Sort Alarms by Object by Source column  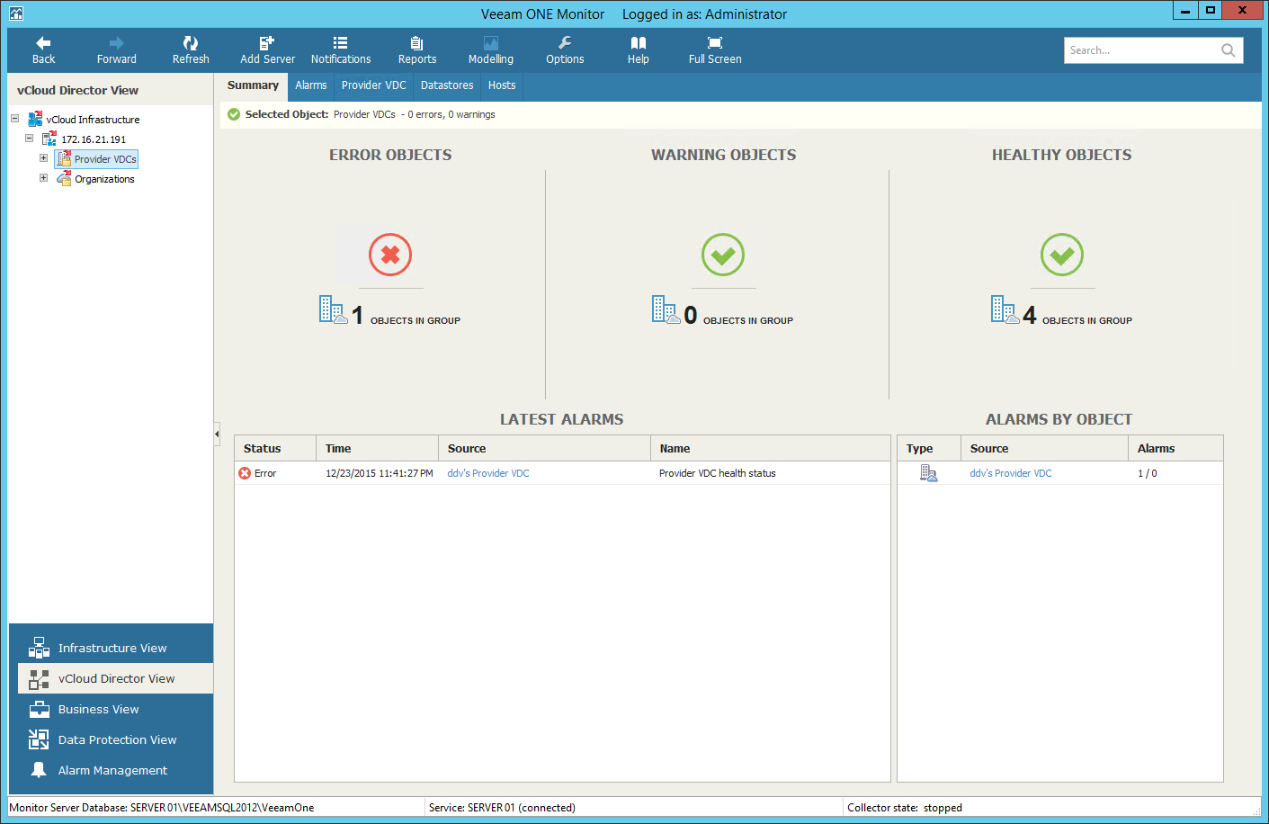coord(1044,448)
